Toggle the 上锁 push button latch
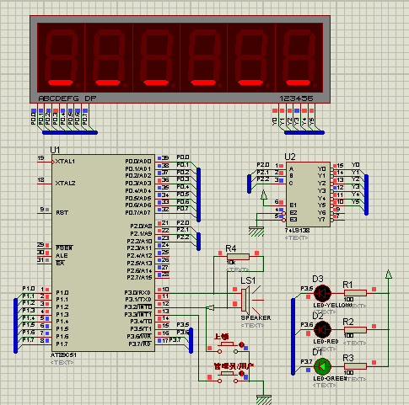This screenshot has width=409, height=405. pyautogui.click(x=241, y=344)
